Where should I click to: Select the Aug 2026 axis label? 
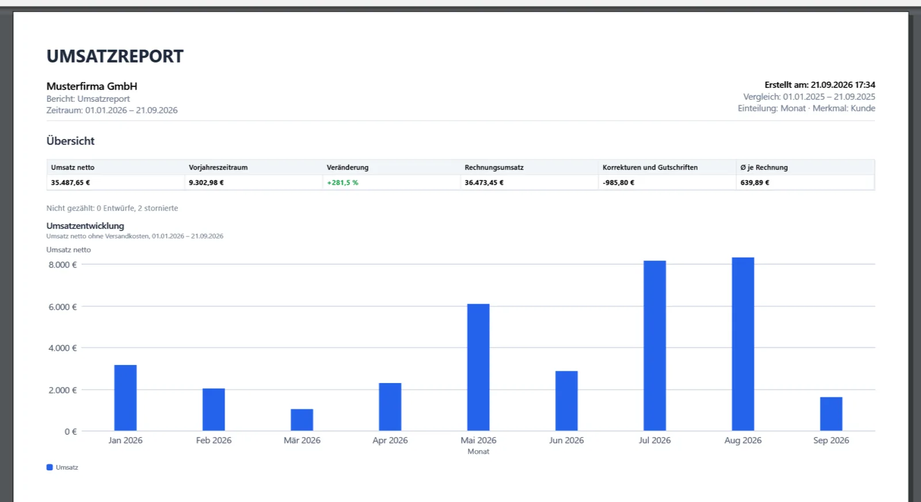(743, 440)
